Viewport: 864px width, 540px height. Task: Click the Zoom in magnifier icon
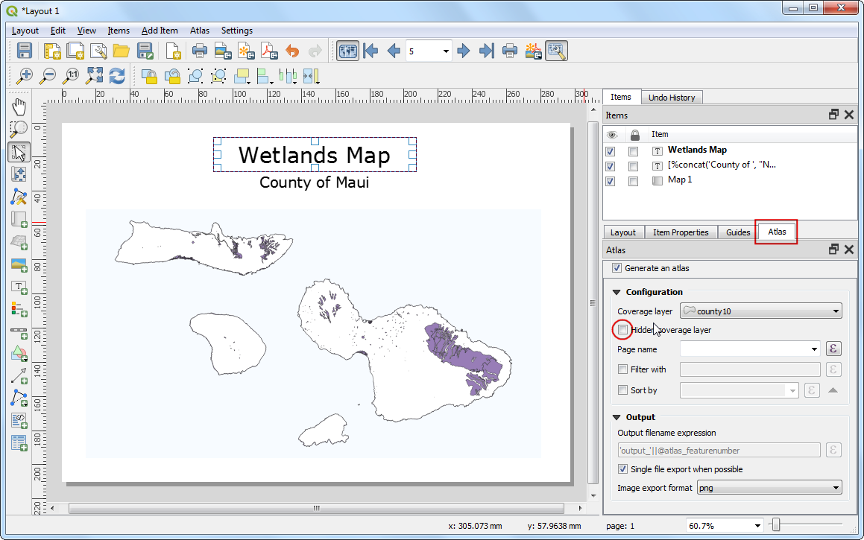(x=25, y=76)
